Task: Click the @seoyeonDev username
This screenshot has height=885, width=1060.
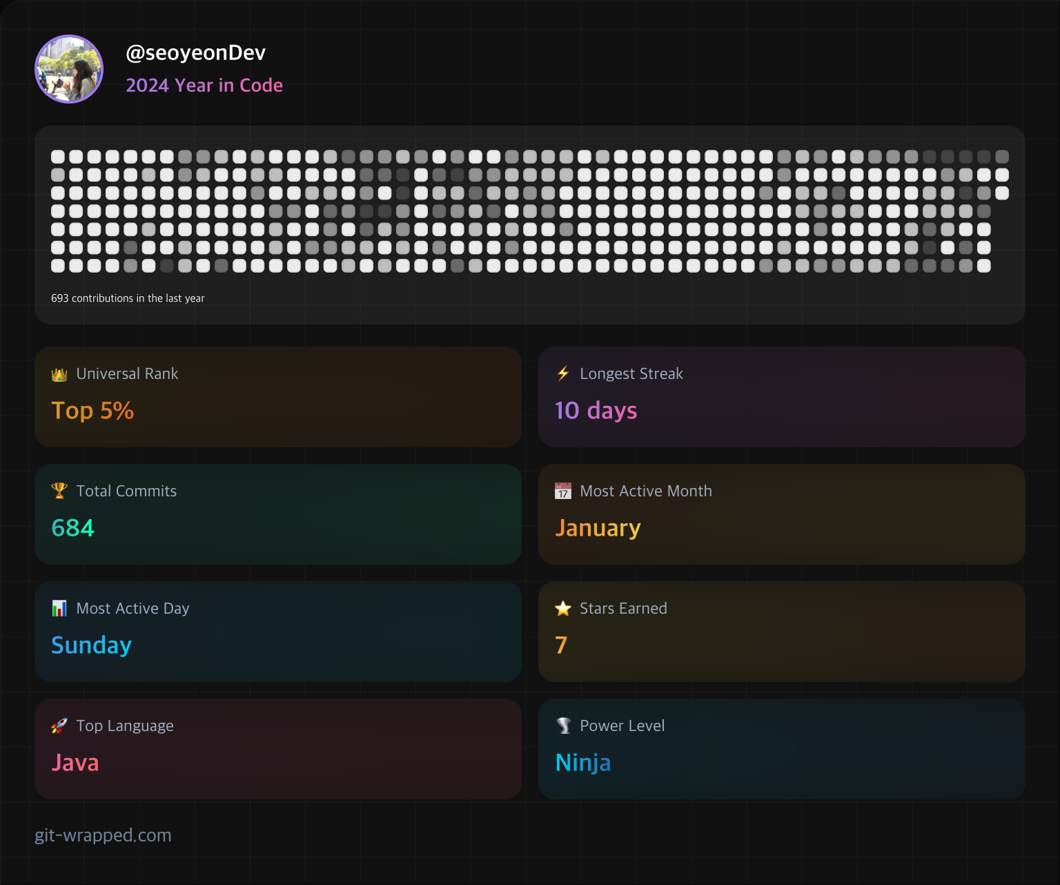Action: (x=196, y=53)
